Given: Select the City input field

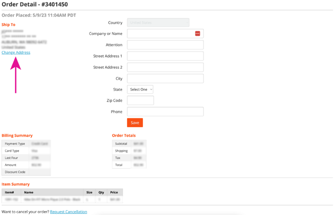Looking at the screenshot, I should coord(165,78).
